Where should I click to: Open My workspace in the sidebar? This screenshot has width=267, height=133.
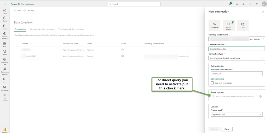5,97
